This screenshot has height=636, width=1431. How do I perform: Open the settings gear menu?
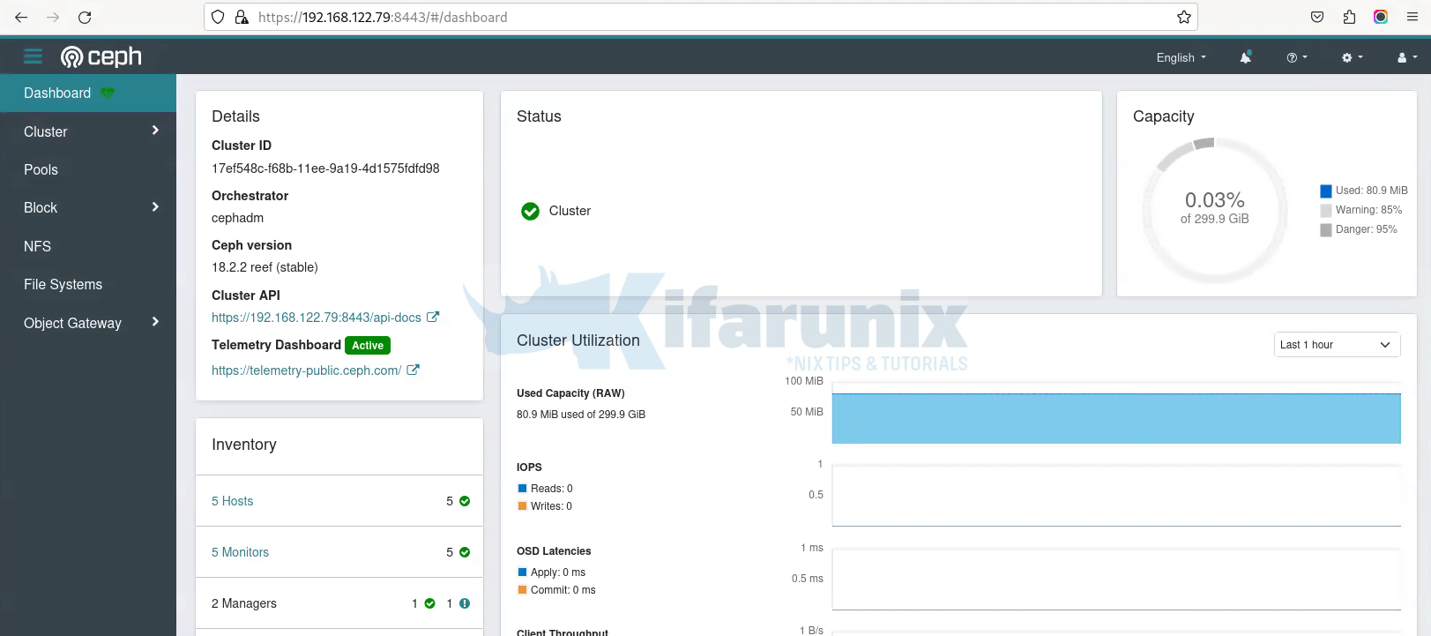coord(1352,57)
